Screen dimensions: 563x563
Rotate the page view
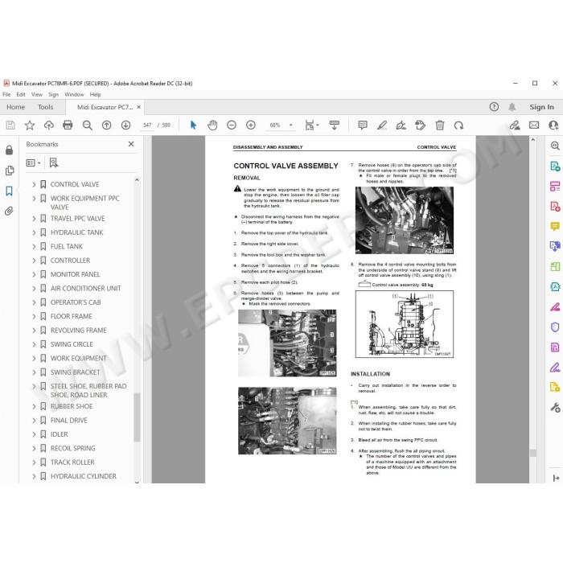pos(459,125)
